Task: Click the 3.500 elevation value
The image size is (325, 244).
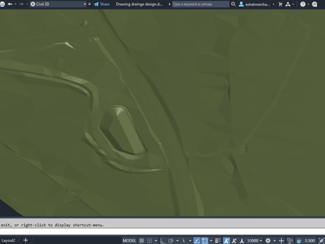Action: (310, 241)
